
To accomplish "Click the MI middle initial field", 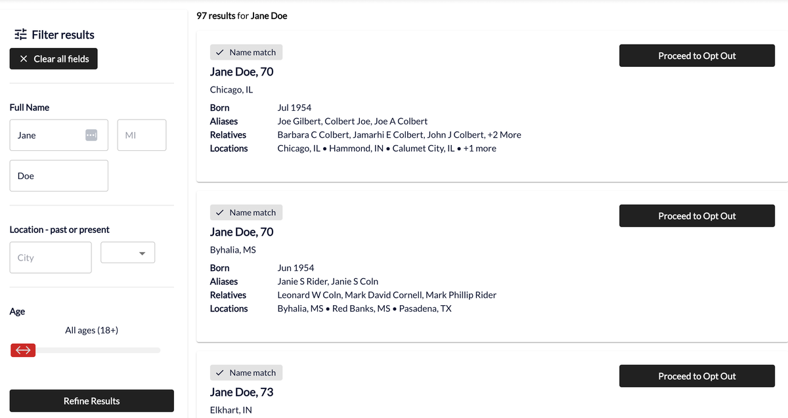I will point(141,135).
